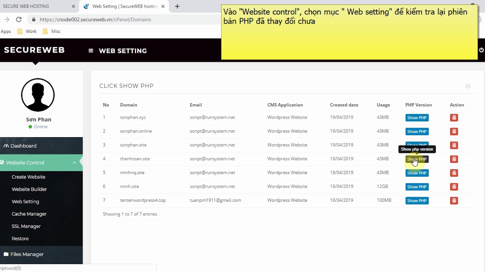Show PHP version for sonphan.xyz
The width and height of the screenshot is (485, 272).
[x=417, y=118]
